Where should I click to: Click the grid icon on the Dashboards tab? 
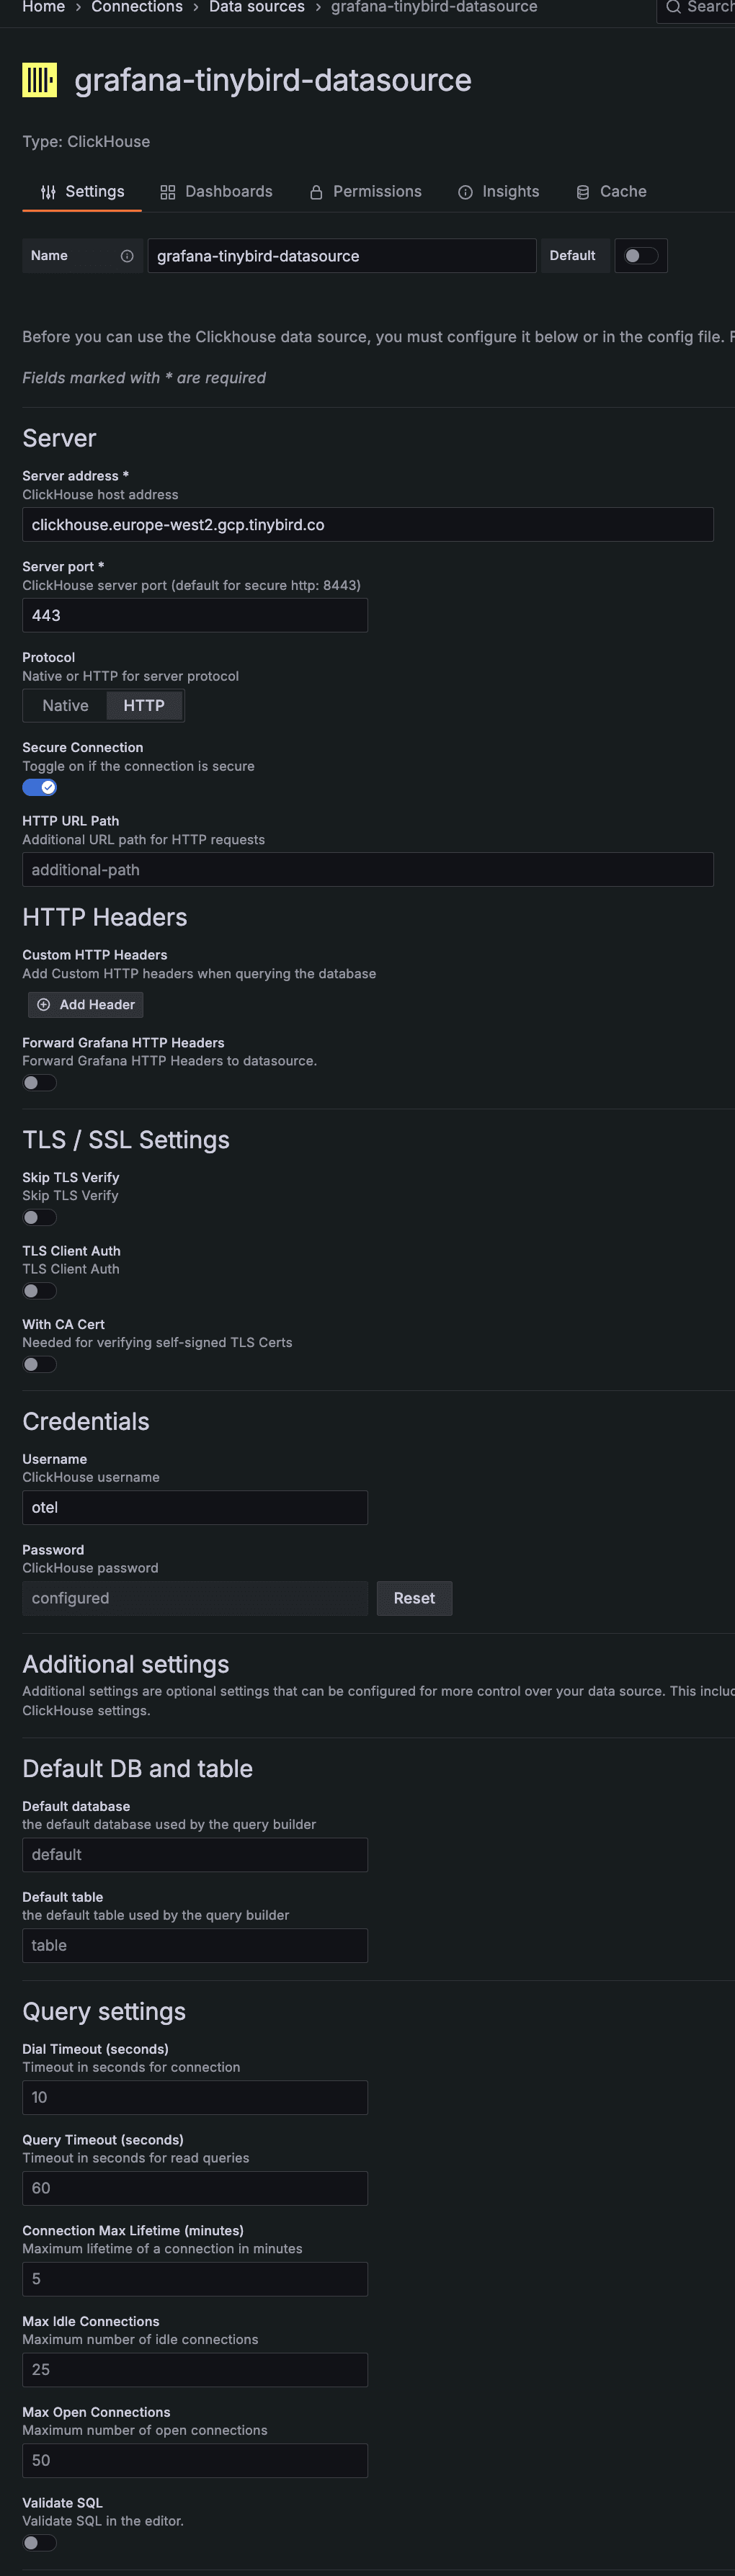(167, 191)
